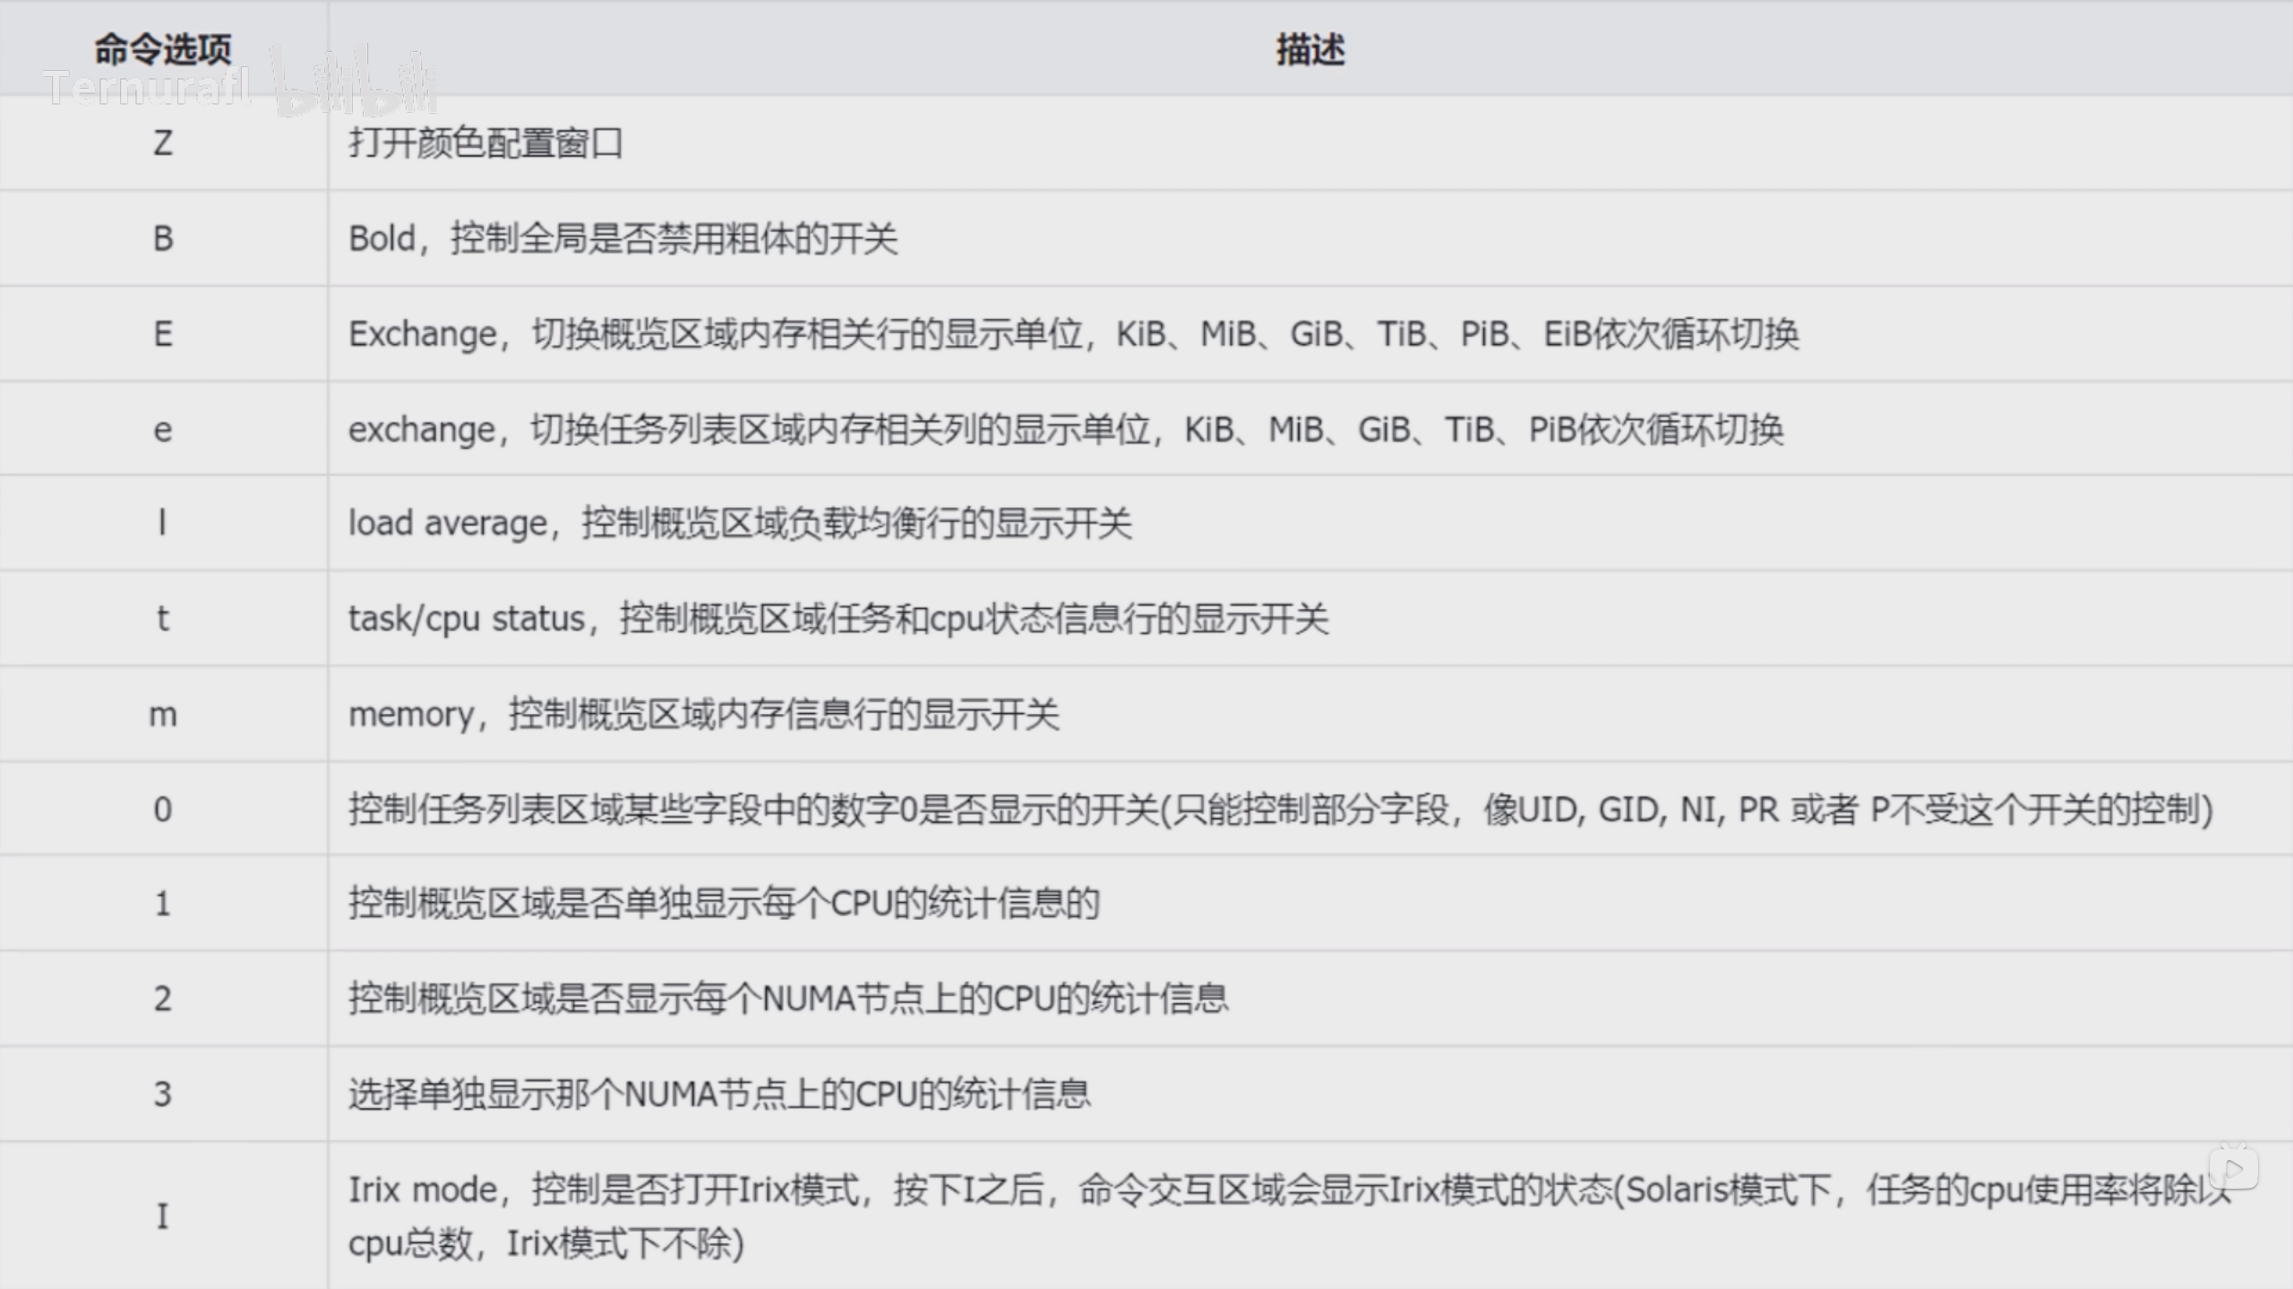The image size is (2293, 1289).
Task: Select the lowercase l command option cell
Action: point(163,523)
